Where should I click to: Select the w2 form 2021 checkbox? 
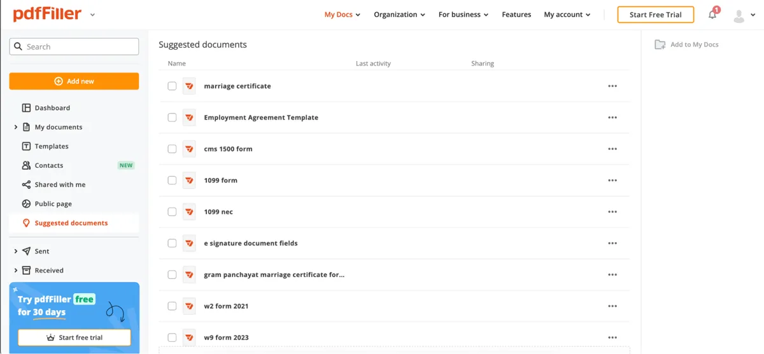[x=172, y=306]
